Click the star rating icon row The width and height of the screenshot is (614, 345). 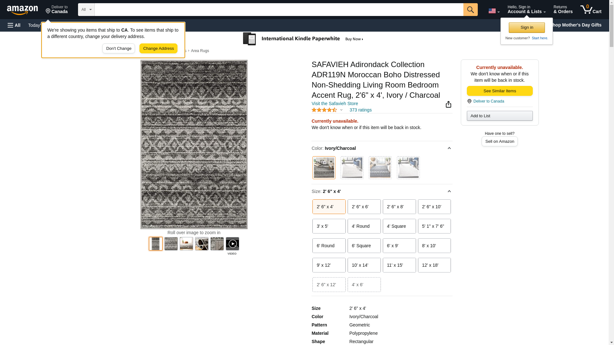(324, 110)
